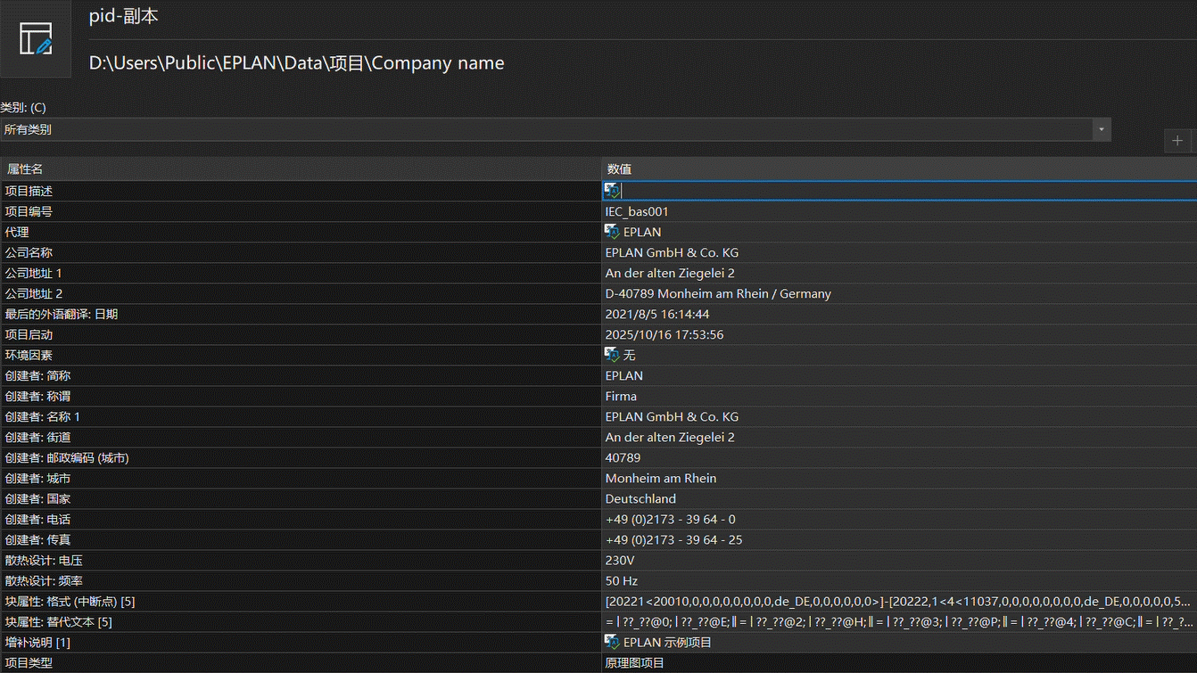
Task: Click the IEC_bas001 value cell
Action: point(899,211)
